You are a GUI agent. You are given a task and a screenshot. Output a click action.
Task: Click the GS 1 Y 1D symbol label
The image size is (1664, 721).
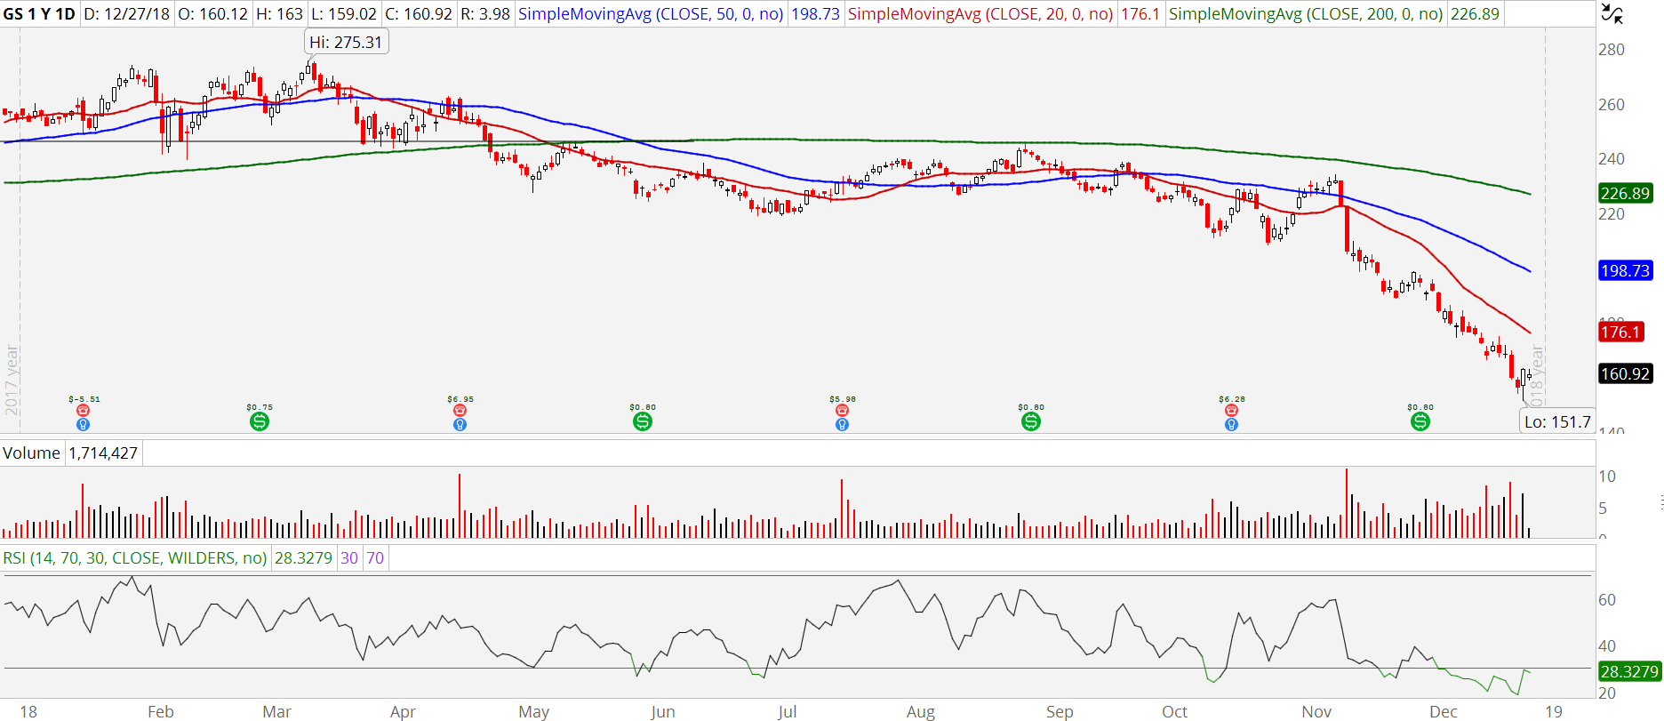tap(39, 14)
